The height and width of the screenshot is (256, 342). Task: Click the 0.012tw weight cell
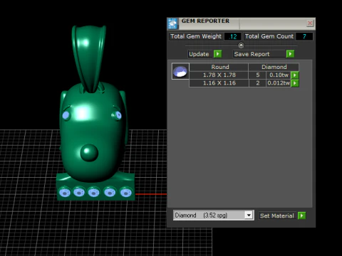pos(279,83)
